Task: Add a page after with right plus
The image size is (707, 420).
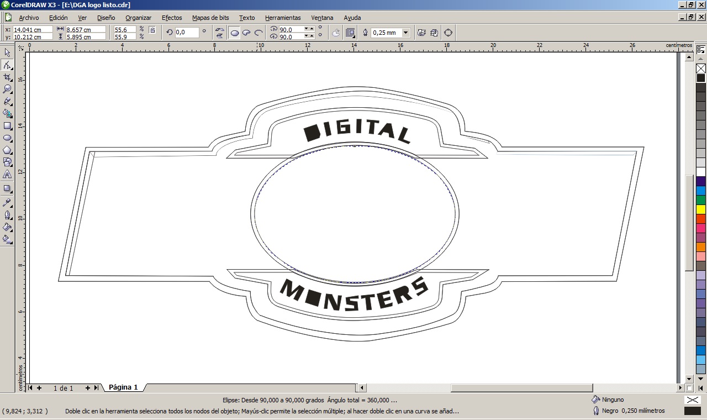Action: [x=87, y=388]
